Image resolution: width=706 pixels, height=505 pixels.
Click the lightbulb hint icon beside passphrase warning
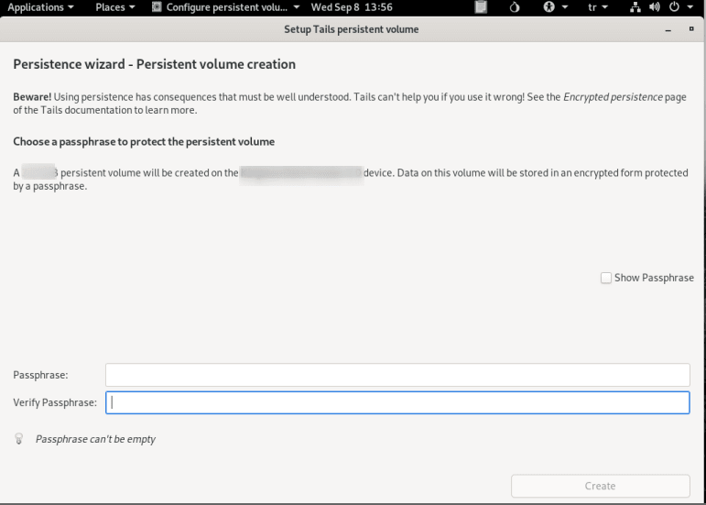click(x=18, y=439)
